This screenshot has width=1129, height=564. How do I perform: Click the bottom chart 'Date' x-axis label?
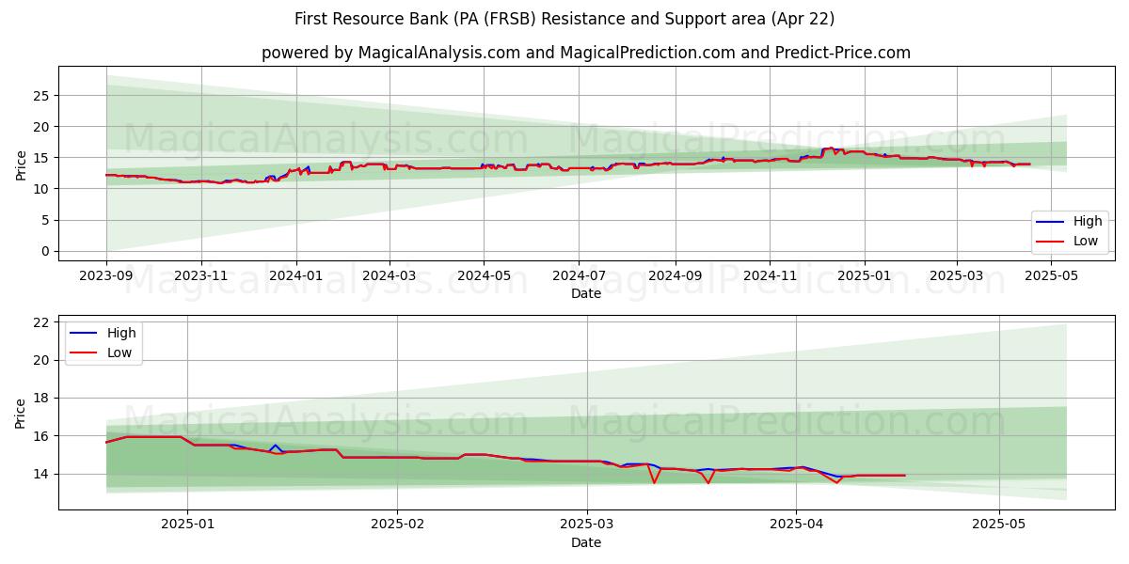click(x=586, y=542)
